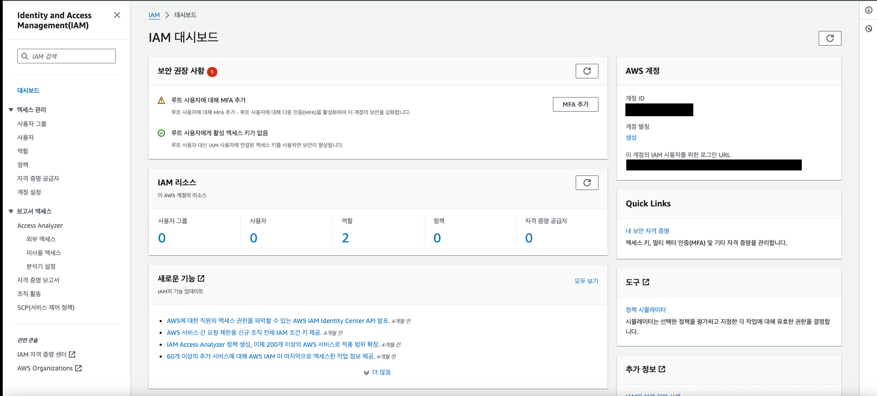877x396 pixels.
Task: Go to 정책 in the sidebar
Action: (x=23, y=165)
